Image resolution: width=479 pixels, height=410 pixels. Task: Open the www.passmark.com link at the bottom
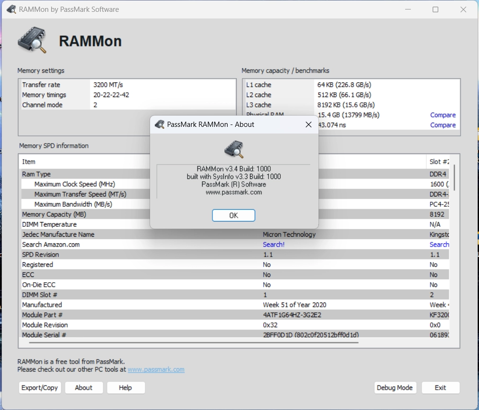pos(156,370)
